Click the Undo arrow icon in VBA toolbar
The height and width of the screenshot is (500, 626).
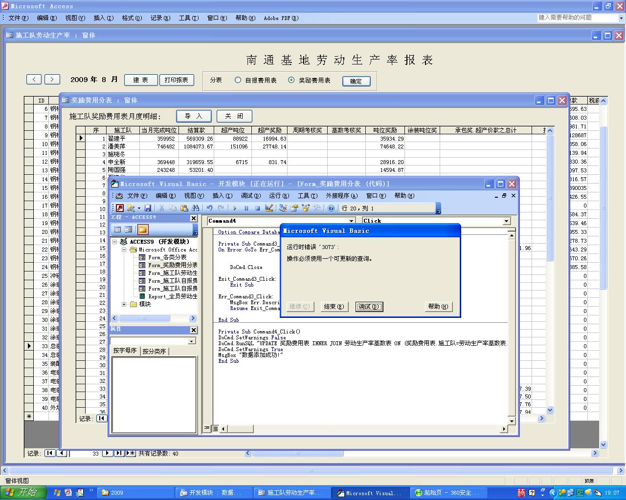click(x=209, y=208)
